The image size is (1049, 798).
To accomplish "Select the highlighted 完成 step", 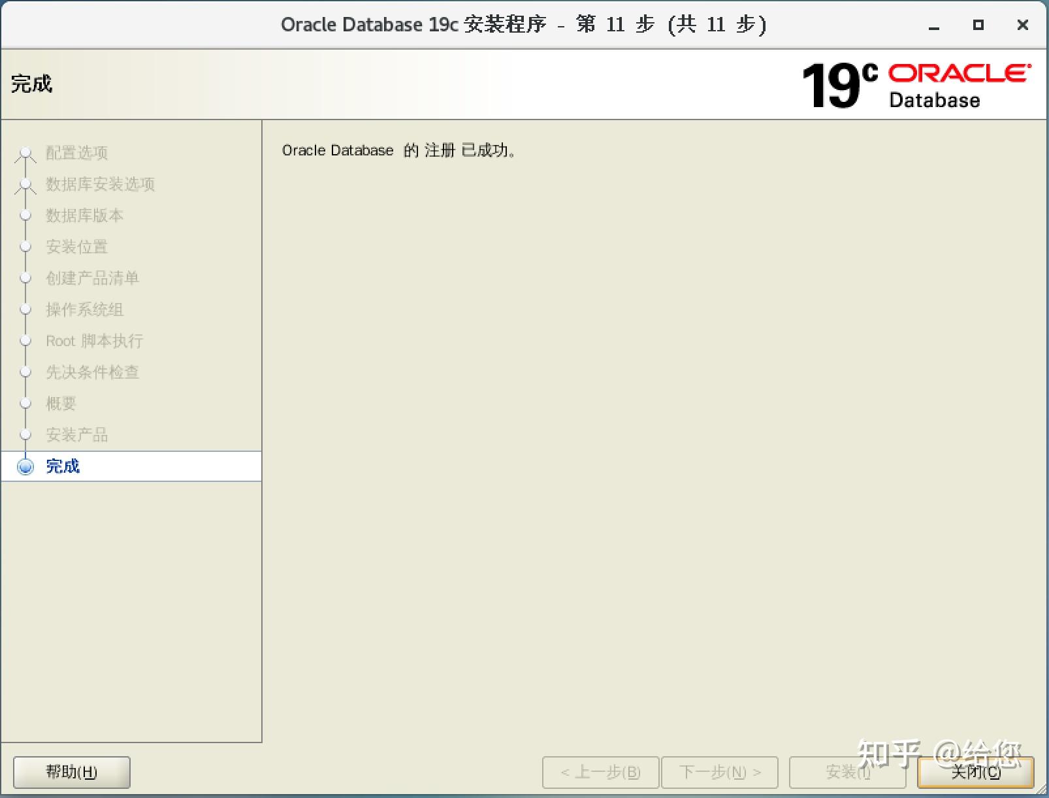I will (62, 466).
